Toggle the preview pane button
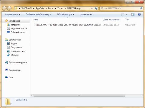Viewport: 145px width, 108px height. (x=133, y=14)
